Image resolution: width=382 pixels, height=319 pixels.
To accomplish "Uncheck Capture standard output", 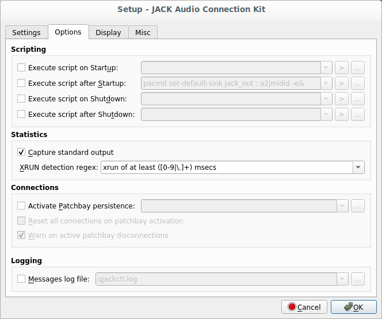I will pyautogui.click(x=21, y=153).
